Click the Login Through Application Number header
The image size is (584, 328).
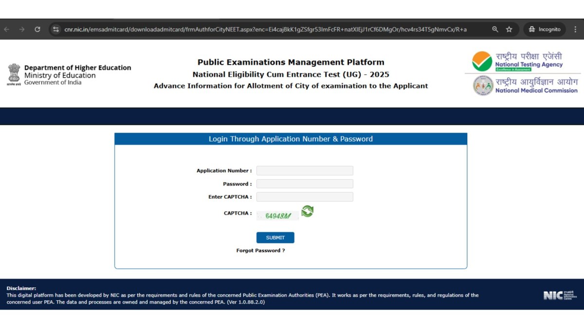click(291, 138)
